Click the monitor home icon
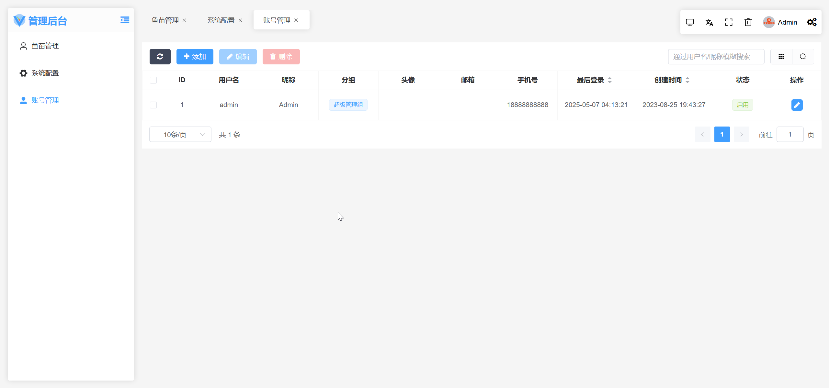The width and height of the screenshot is (829, 388). coord(690,22)
